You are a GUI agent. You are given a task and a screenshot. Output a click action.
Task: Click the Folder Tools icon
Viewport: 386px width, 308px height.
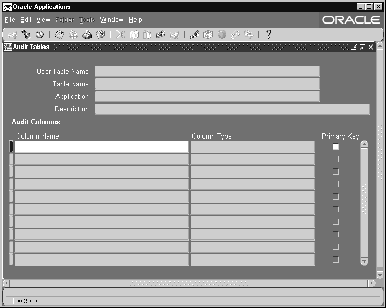coord(248,35)
